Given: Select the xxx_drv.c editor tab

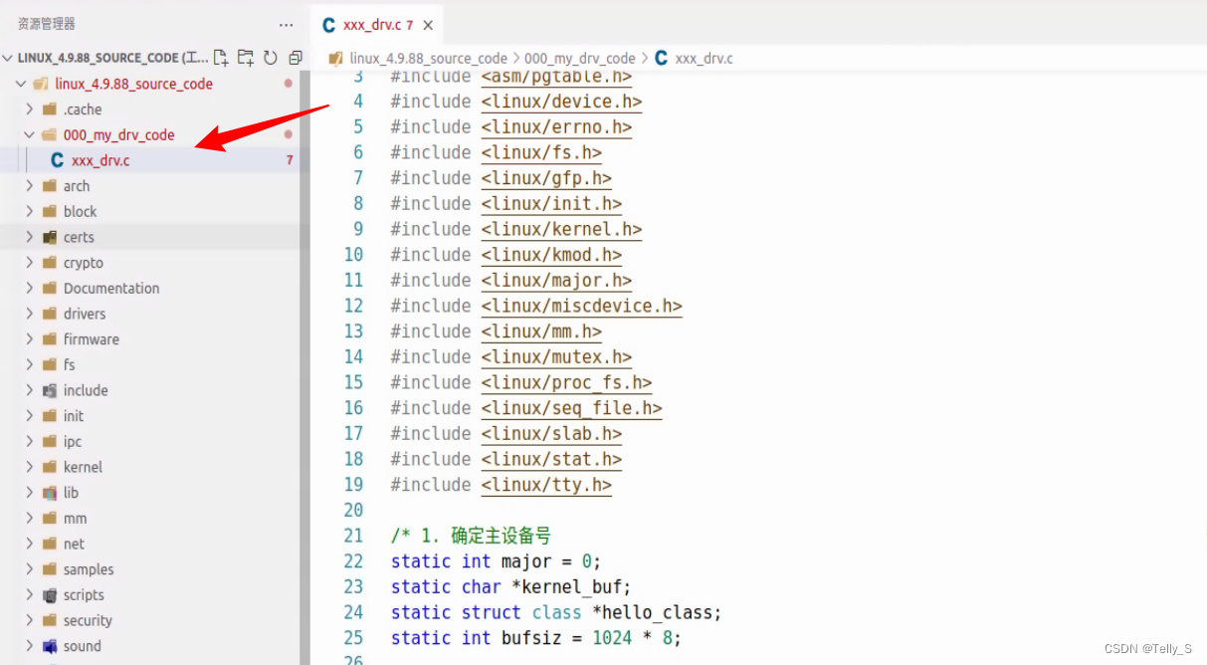Looking at the screenshot, I should (x=376, y=24).
